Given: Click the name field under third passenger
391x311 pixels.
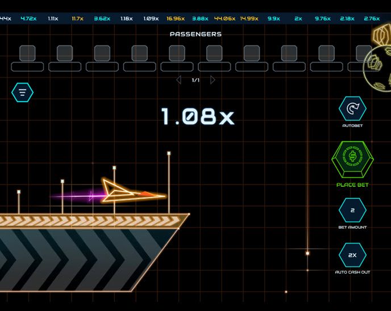Looking at the screenshot, I should pyautogui.click(x=102, y=67).
